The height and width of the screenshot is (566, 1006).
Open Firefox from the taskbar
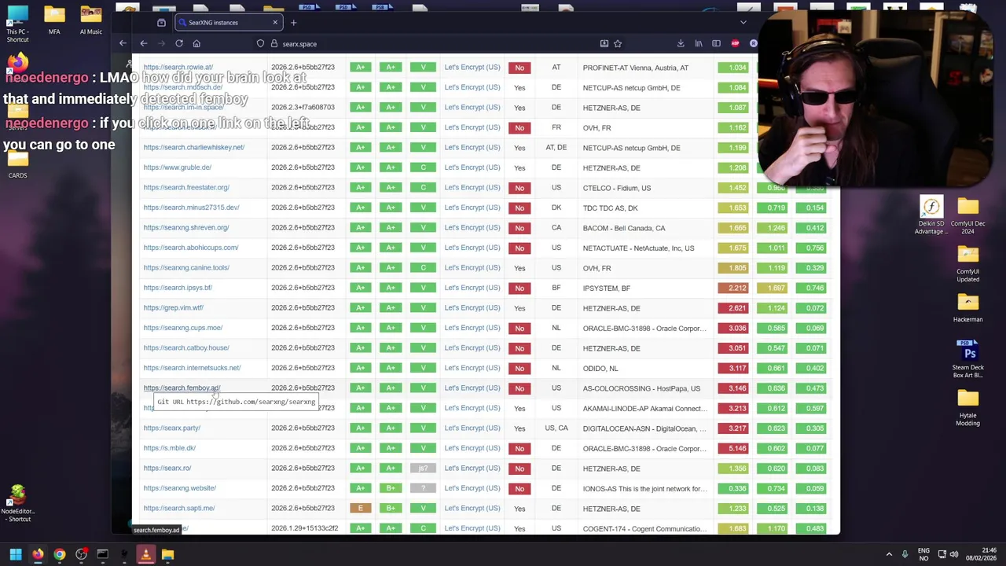click(38, 555)
